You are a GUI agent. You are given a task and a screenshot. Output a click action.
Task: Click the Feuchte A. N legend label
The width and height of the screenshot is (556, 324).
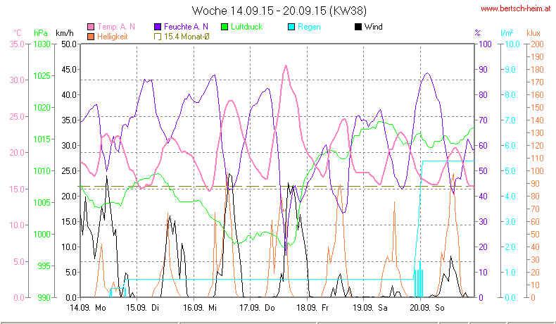pos(186,27)
